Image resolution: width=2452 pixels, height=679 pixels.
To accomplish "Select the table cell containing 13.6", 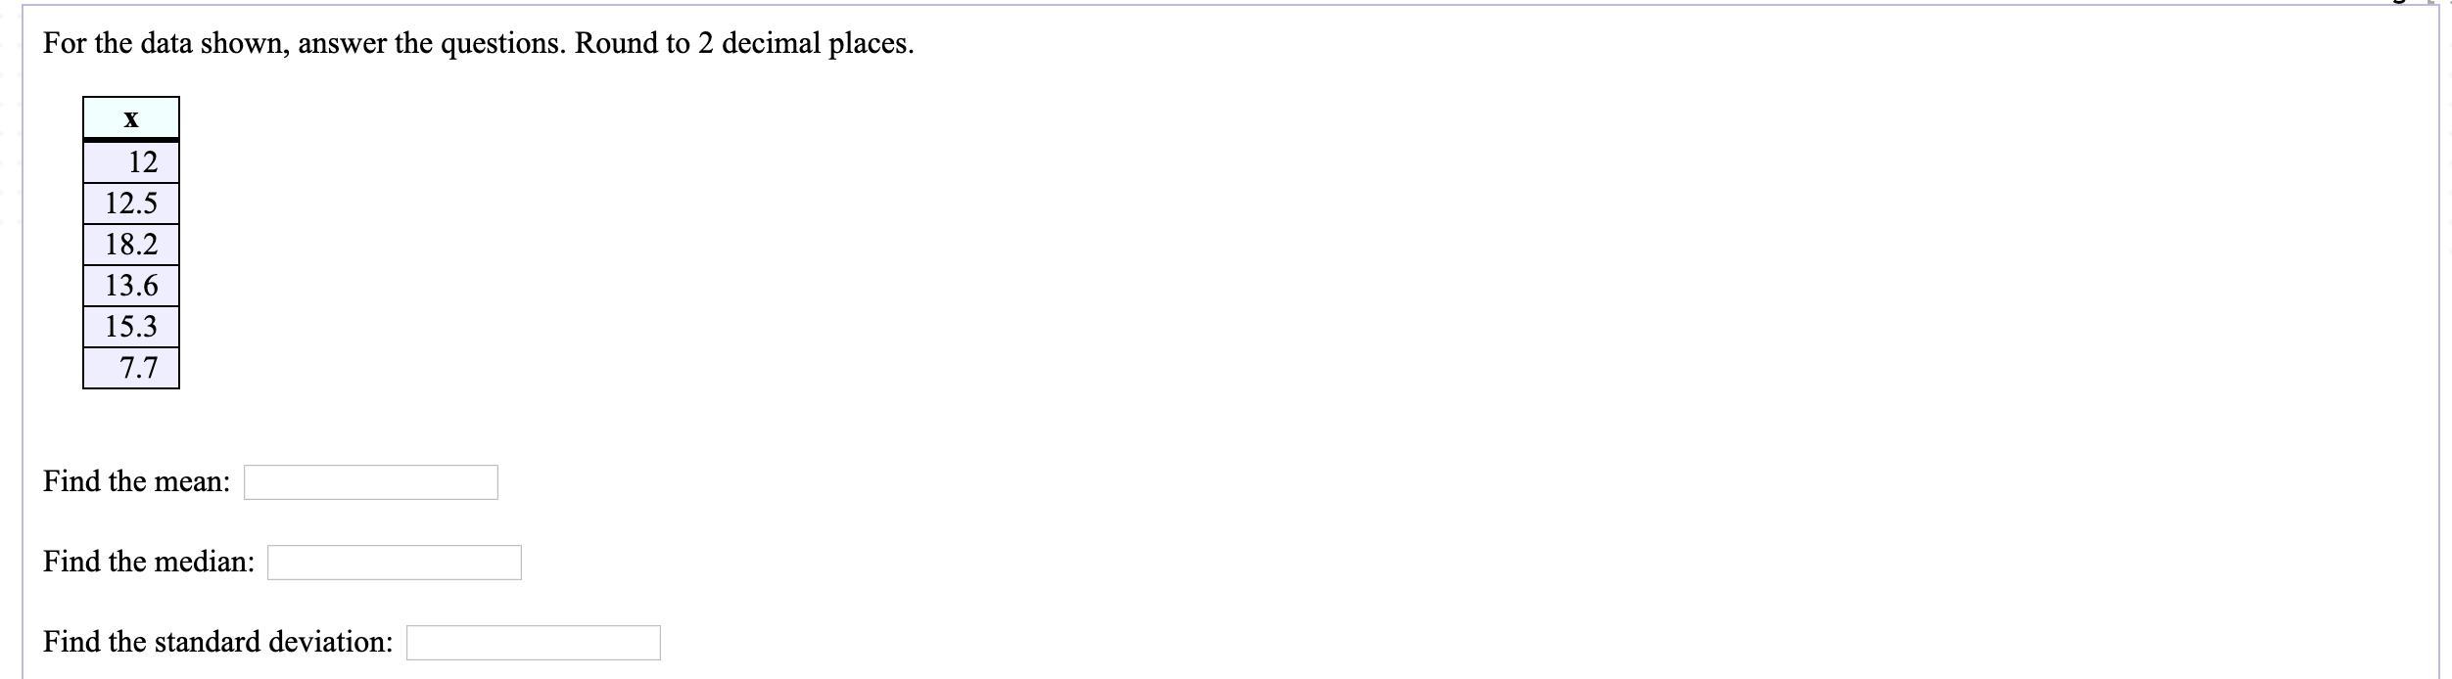I will point(131,286).
